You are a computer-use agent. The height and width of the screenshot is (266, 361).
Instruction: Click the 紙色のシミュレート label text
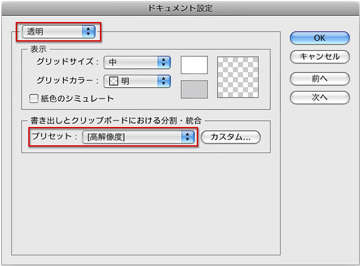pyautogui.click(x=77, y=99)
